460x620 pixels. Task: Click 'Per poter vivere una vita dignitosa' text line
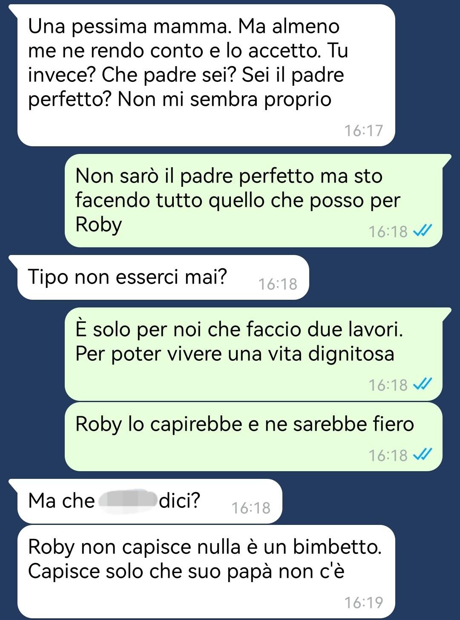pyautogui.click(x=235, y=354)
